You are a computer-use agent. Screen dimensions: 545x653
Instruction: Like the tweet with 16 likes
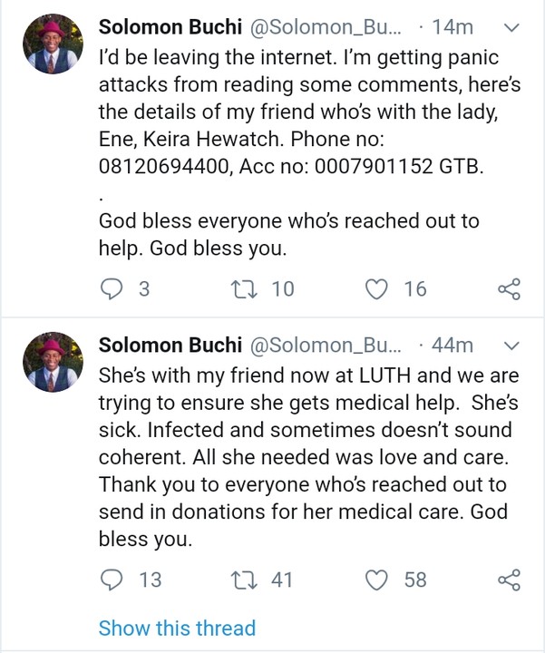[375, 289]
